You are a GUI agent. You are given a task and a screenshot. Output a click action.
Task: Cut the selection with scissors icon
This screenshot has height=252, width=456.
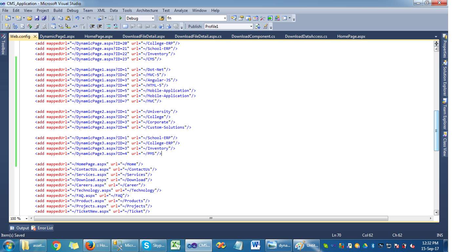tap(53, 18)
